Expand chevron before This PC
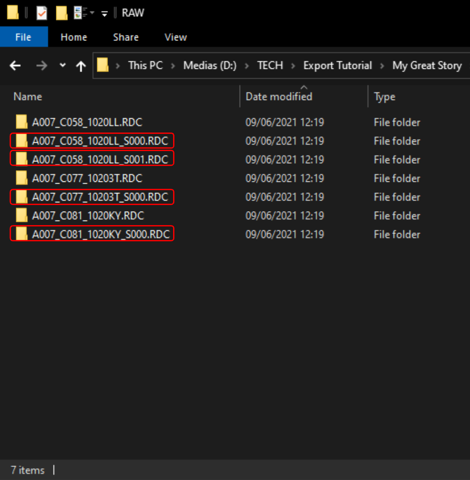 tap(118, 66)
